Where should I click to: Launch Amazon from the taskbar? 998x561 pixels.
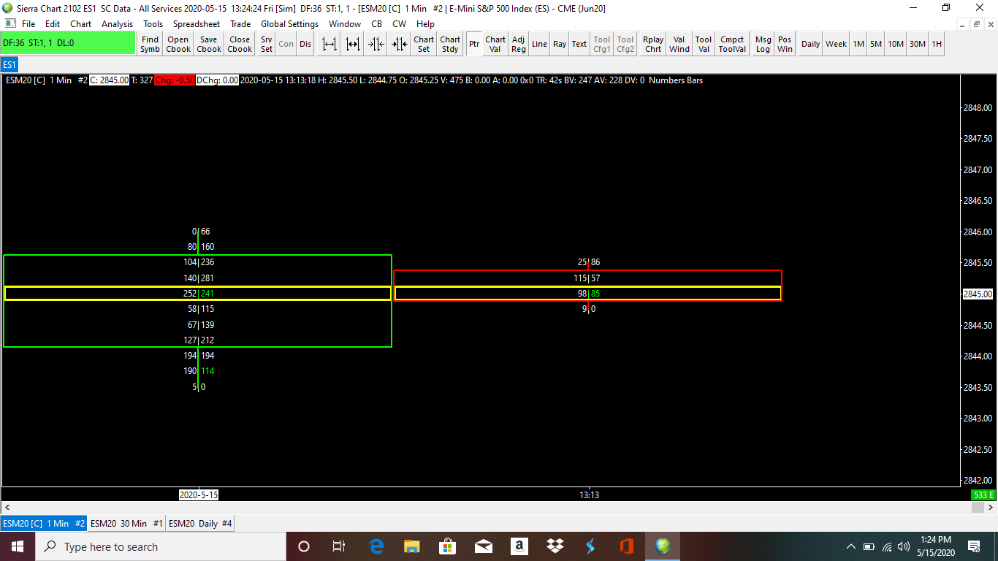(519, 546)
